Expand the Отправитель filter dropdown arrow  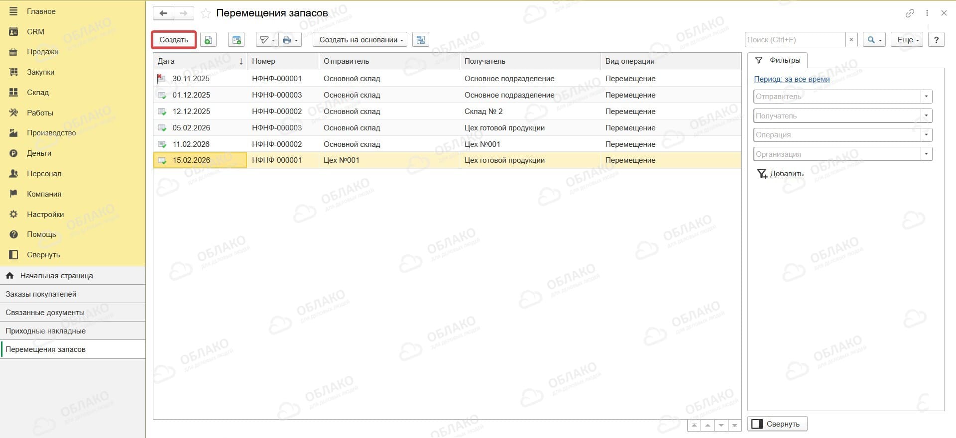pyautogui.click(x=926, y=97)
